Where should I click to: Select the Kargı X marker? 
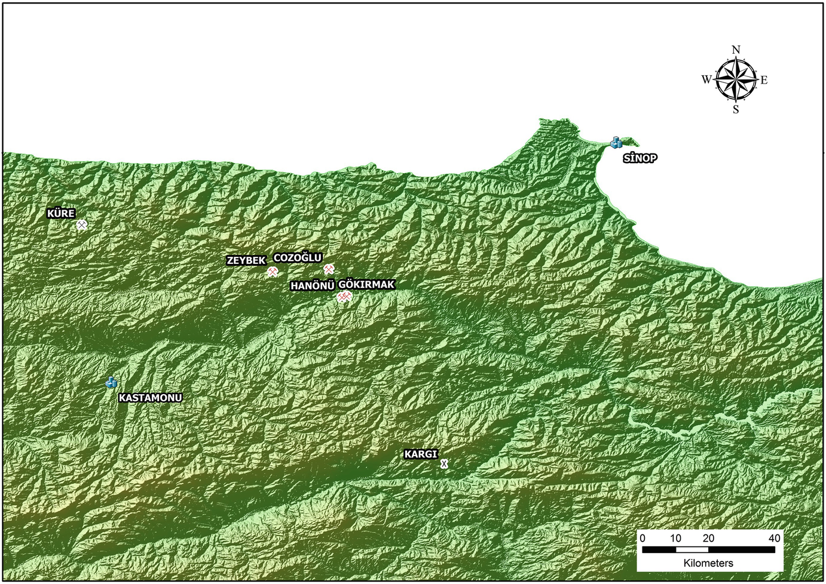(x=444, y=464)
